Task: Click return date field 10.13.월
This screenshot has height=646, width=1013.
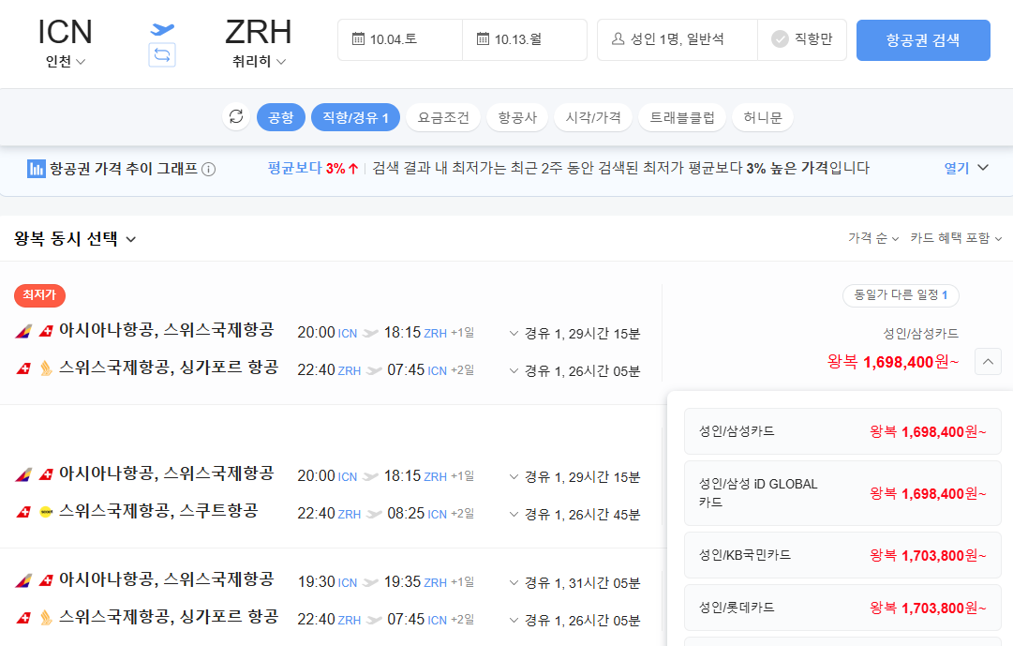Action: (525, 39)
